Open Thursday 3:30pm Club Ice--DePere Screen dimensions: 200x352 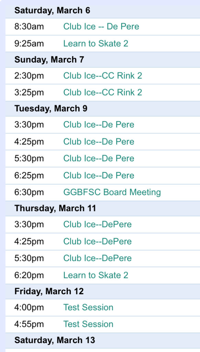click(97, 224)
